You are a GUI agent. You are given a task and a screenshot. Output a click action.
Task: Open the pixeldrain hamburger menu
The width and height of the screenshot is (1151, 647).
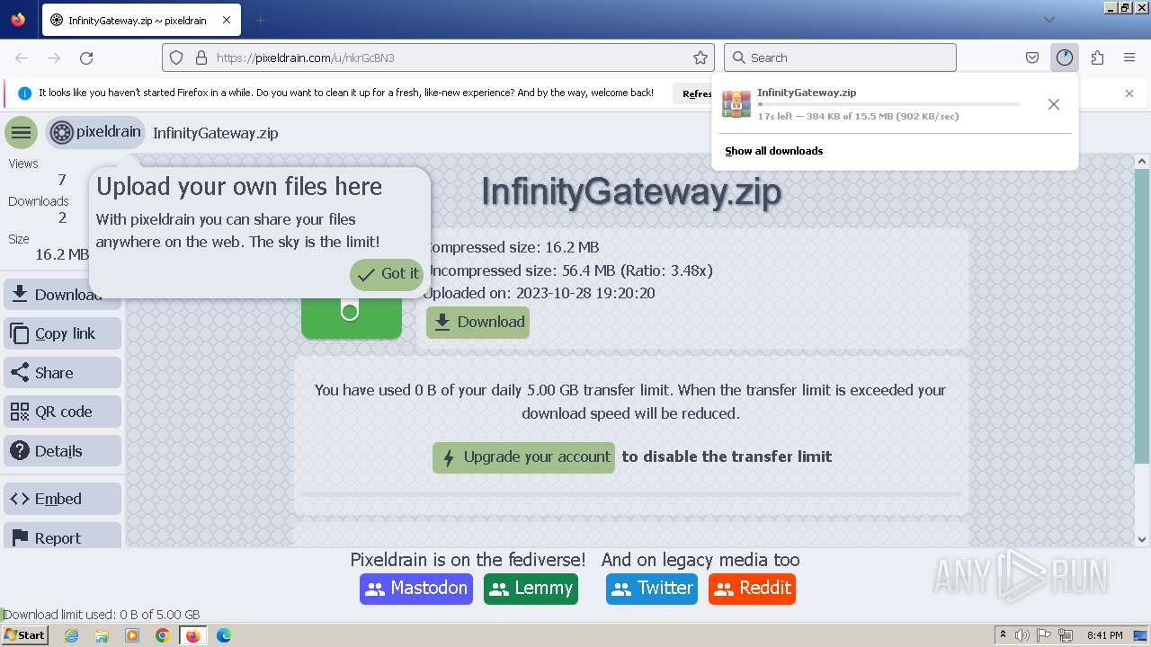pos(22,133)
